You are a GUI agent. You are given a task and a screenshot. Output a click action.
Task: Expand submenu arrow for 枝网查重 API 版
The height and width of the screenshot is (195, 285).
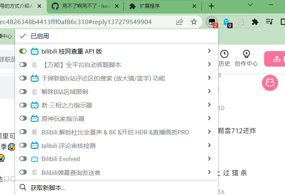coord(209,51)
